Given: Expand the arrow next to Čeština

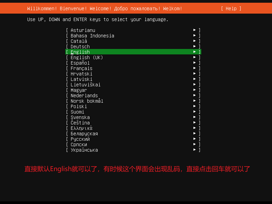Looking at the screenshot, I should pyautogui.click(x=194, y=122).
